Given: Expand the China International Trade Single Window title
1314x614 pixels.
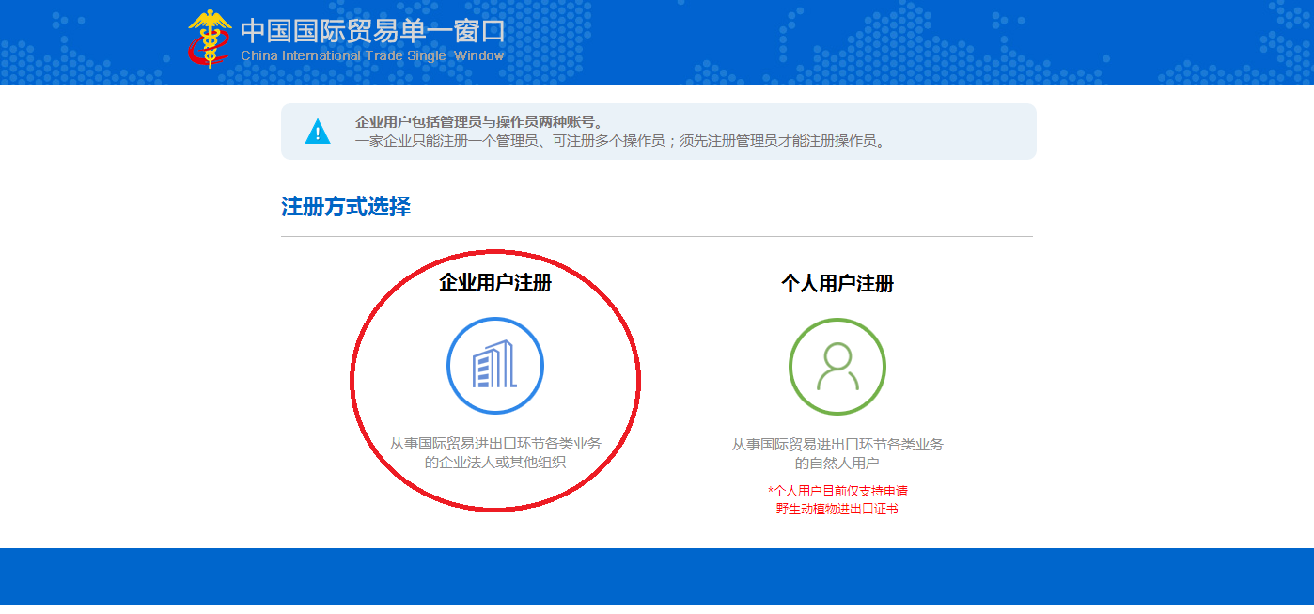Looking at the screenshot, I should 372,39.
